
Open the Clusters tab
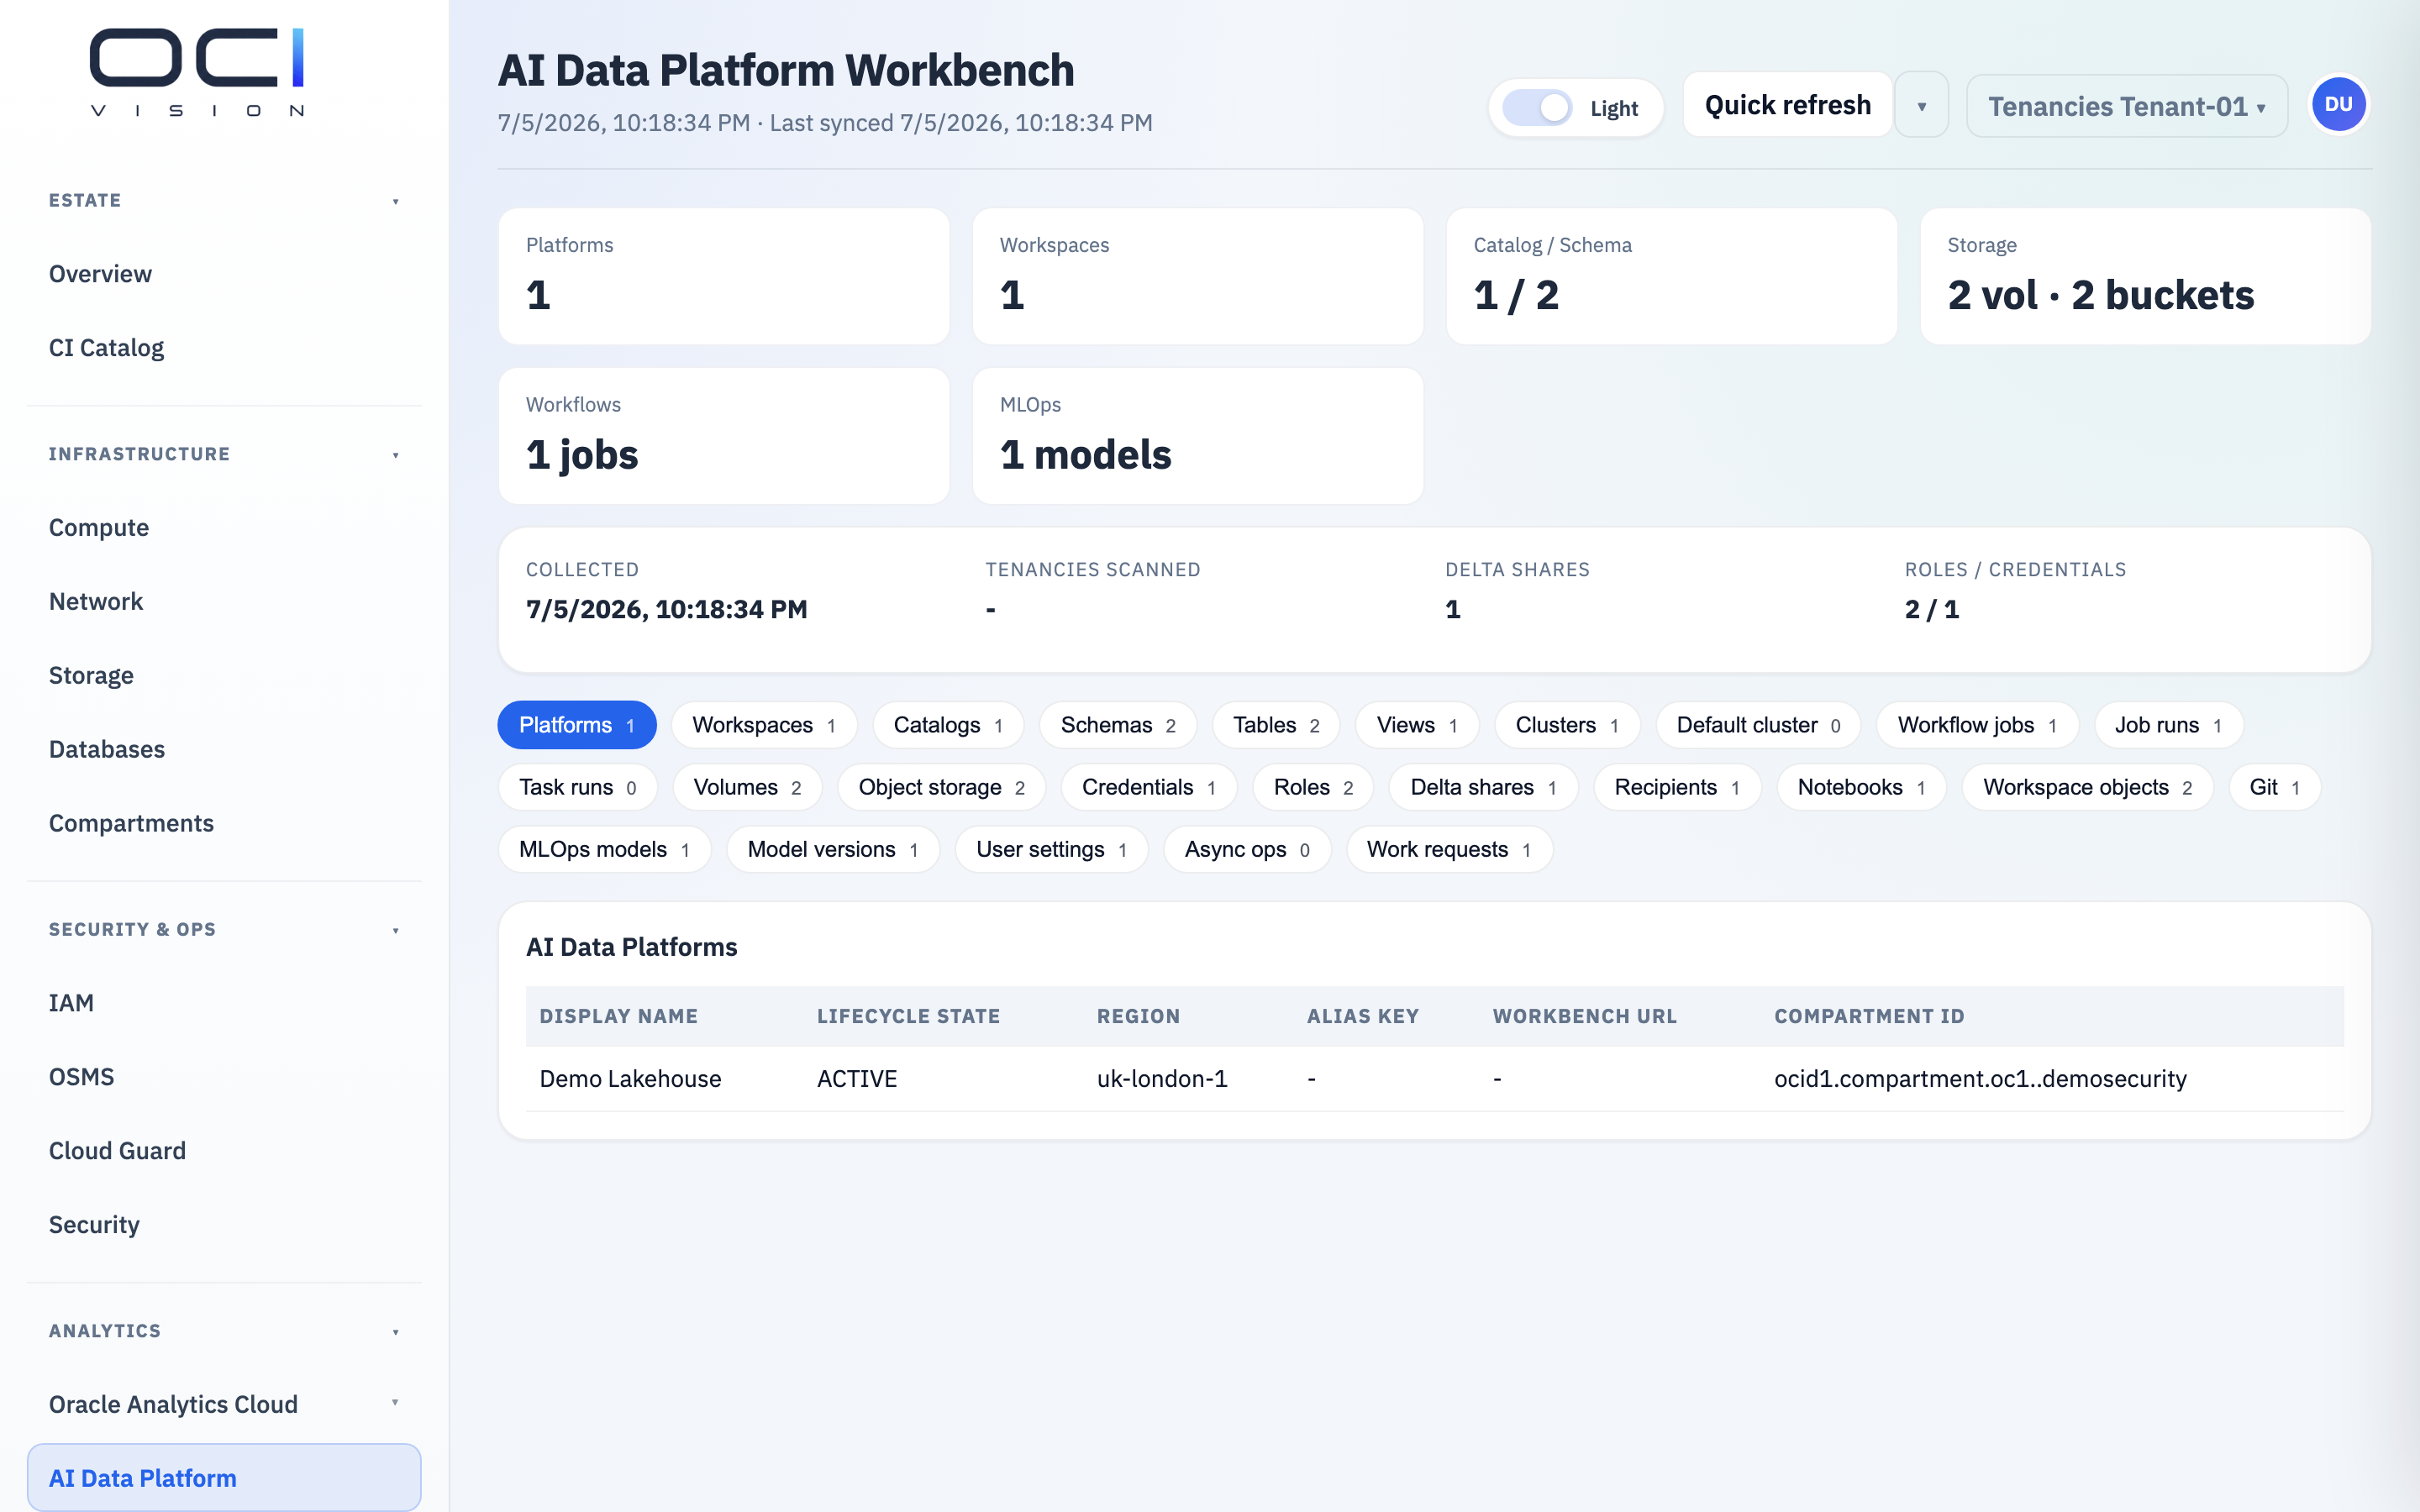click(x=1567, y=725)
